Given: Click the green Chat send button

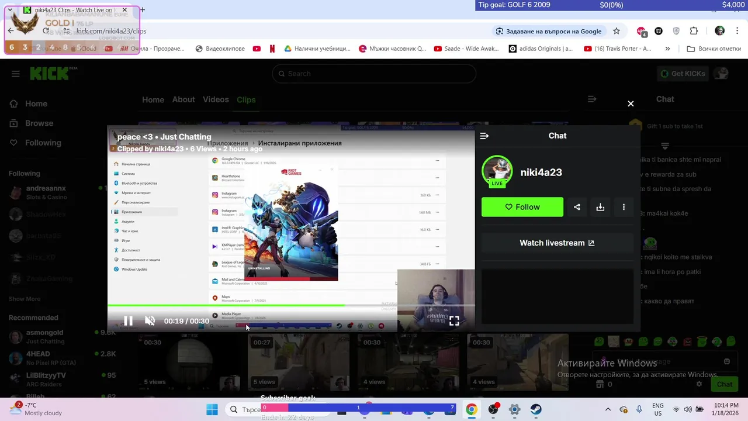Looking at the screenshot, I should (724, 384).
